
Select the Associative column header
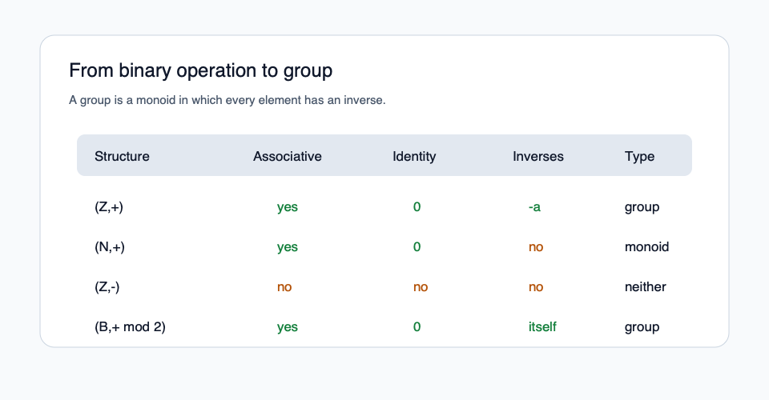(287, 156)
